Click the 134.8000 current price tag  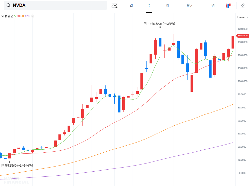pyautogui.click(x=242, y=36)
